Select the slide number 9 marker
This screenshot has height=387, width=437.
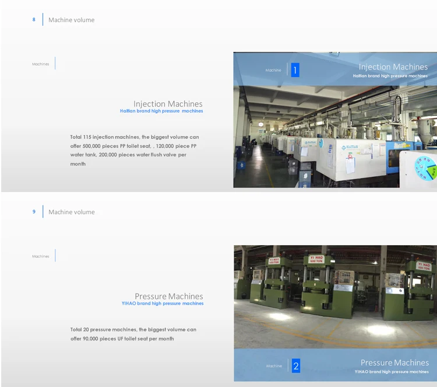point(34,212)
